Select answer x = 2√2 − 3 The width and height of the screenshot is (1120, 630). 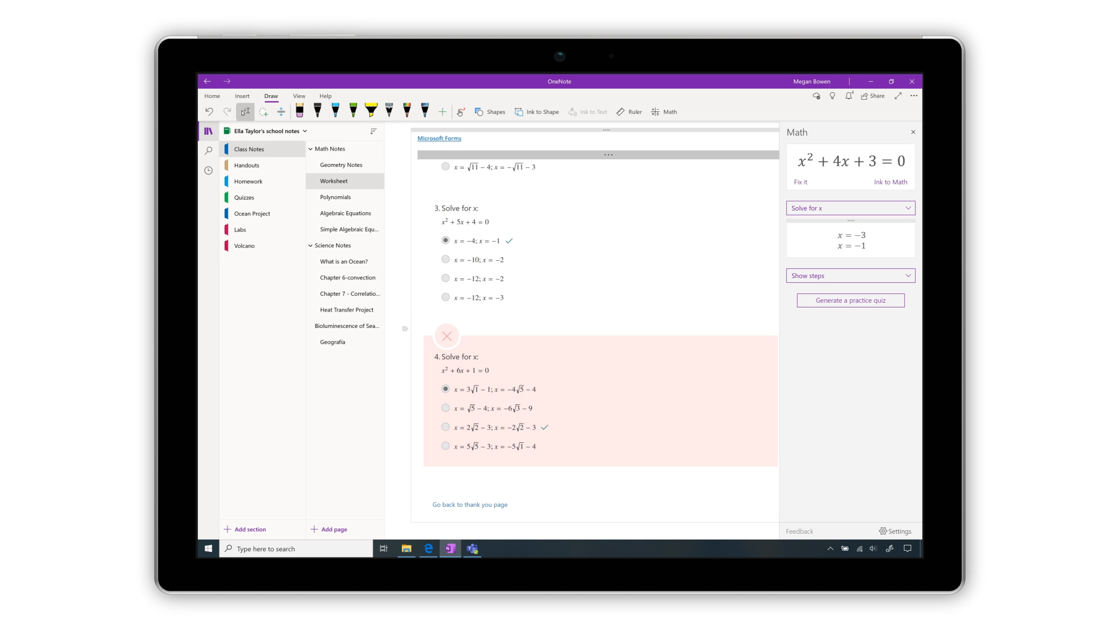tap(446, 427)
